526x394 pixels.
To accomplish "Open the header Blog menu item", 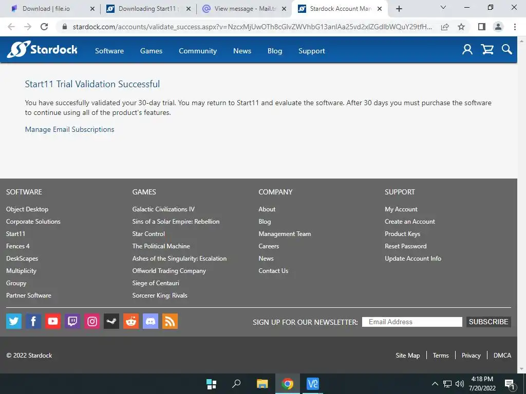I will [x=275, y=51].
